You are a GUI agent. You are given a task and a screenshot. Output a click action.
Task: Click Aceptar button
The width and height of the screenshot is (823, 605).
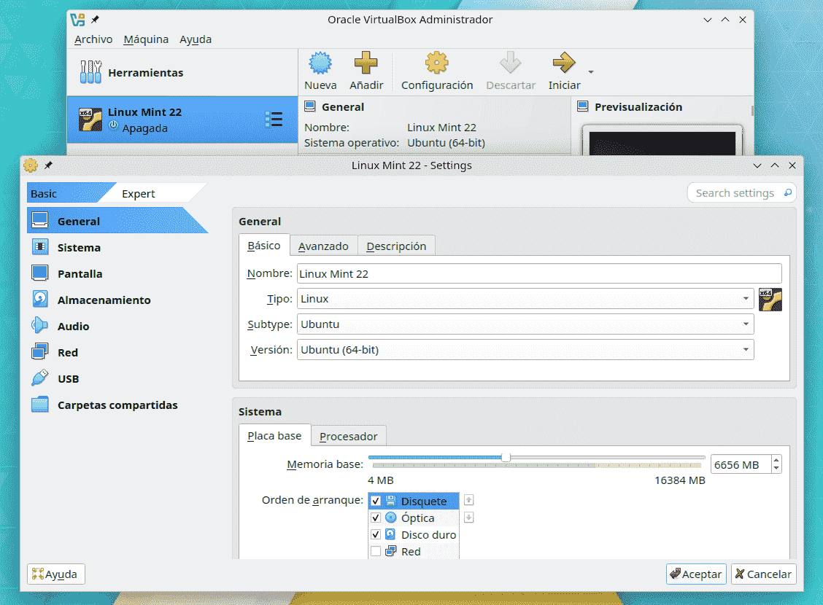(x=696, y=574)
